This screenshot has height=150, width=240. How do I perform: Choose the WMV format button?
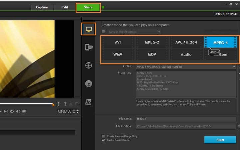tap(118, 54)
